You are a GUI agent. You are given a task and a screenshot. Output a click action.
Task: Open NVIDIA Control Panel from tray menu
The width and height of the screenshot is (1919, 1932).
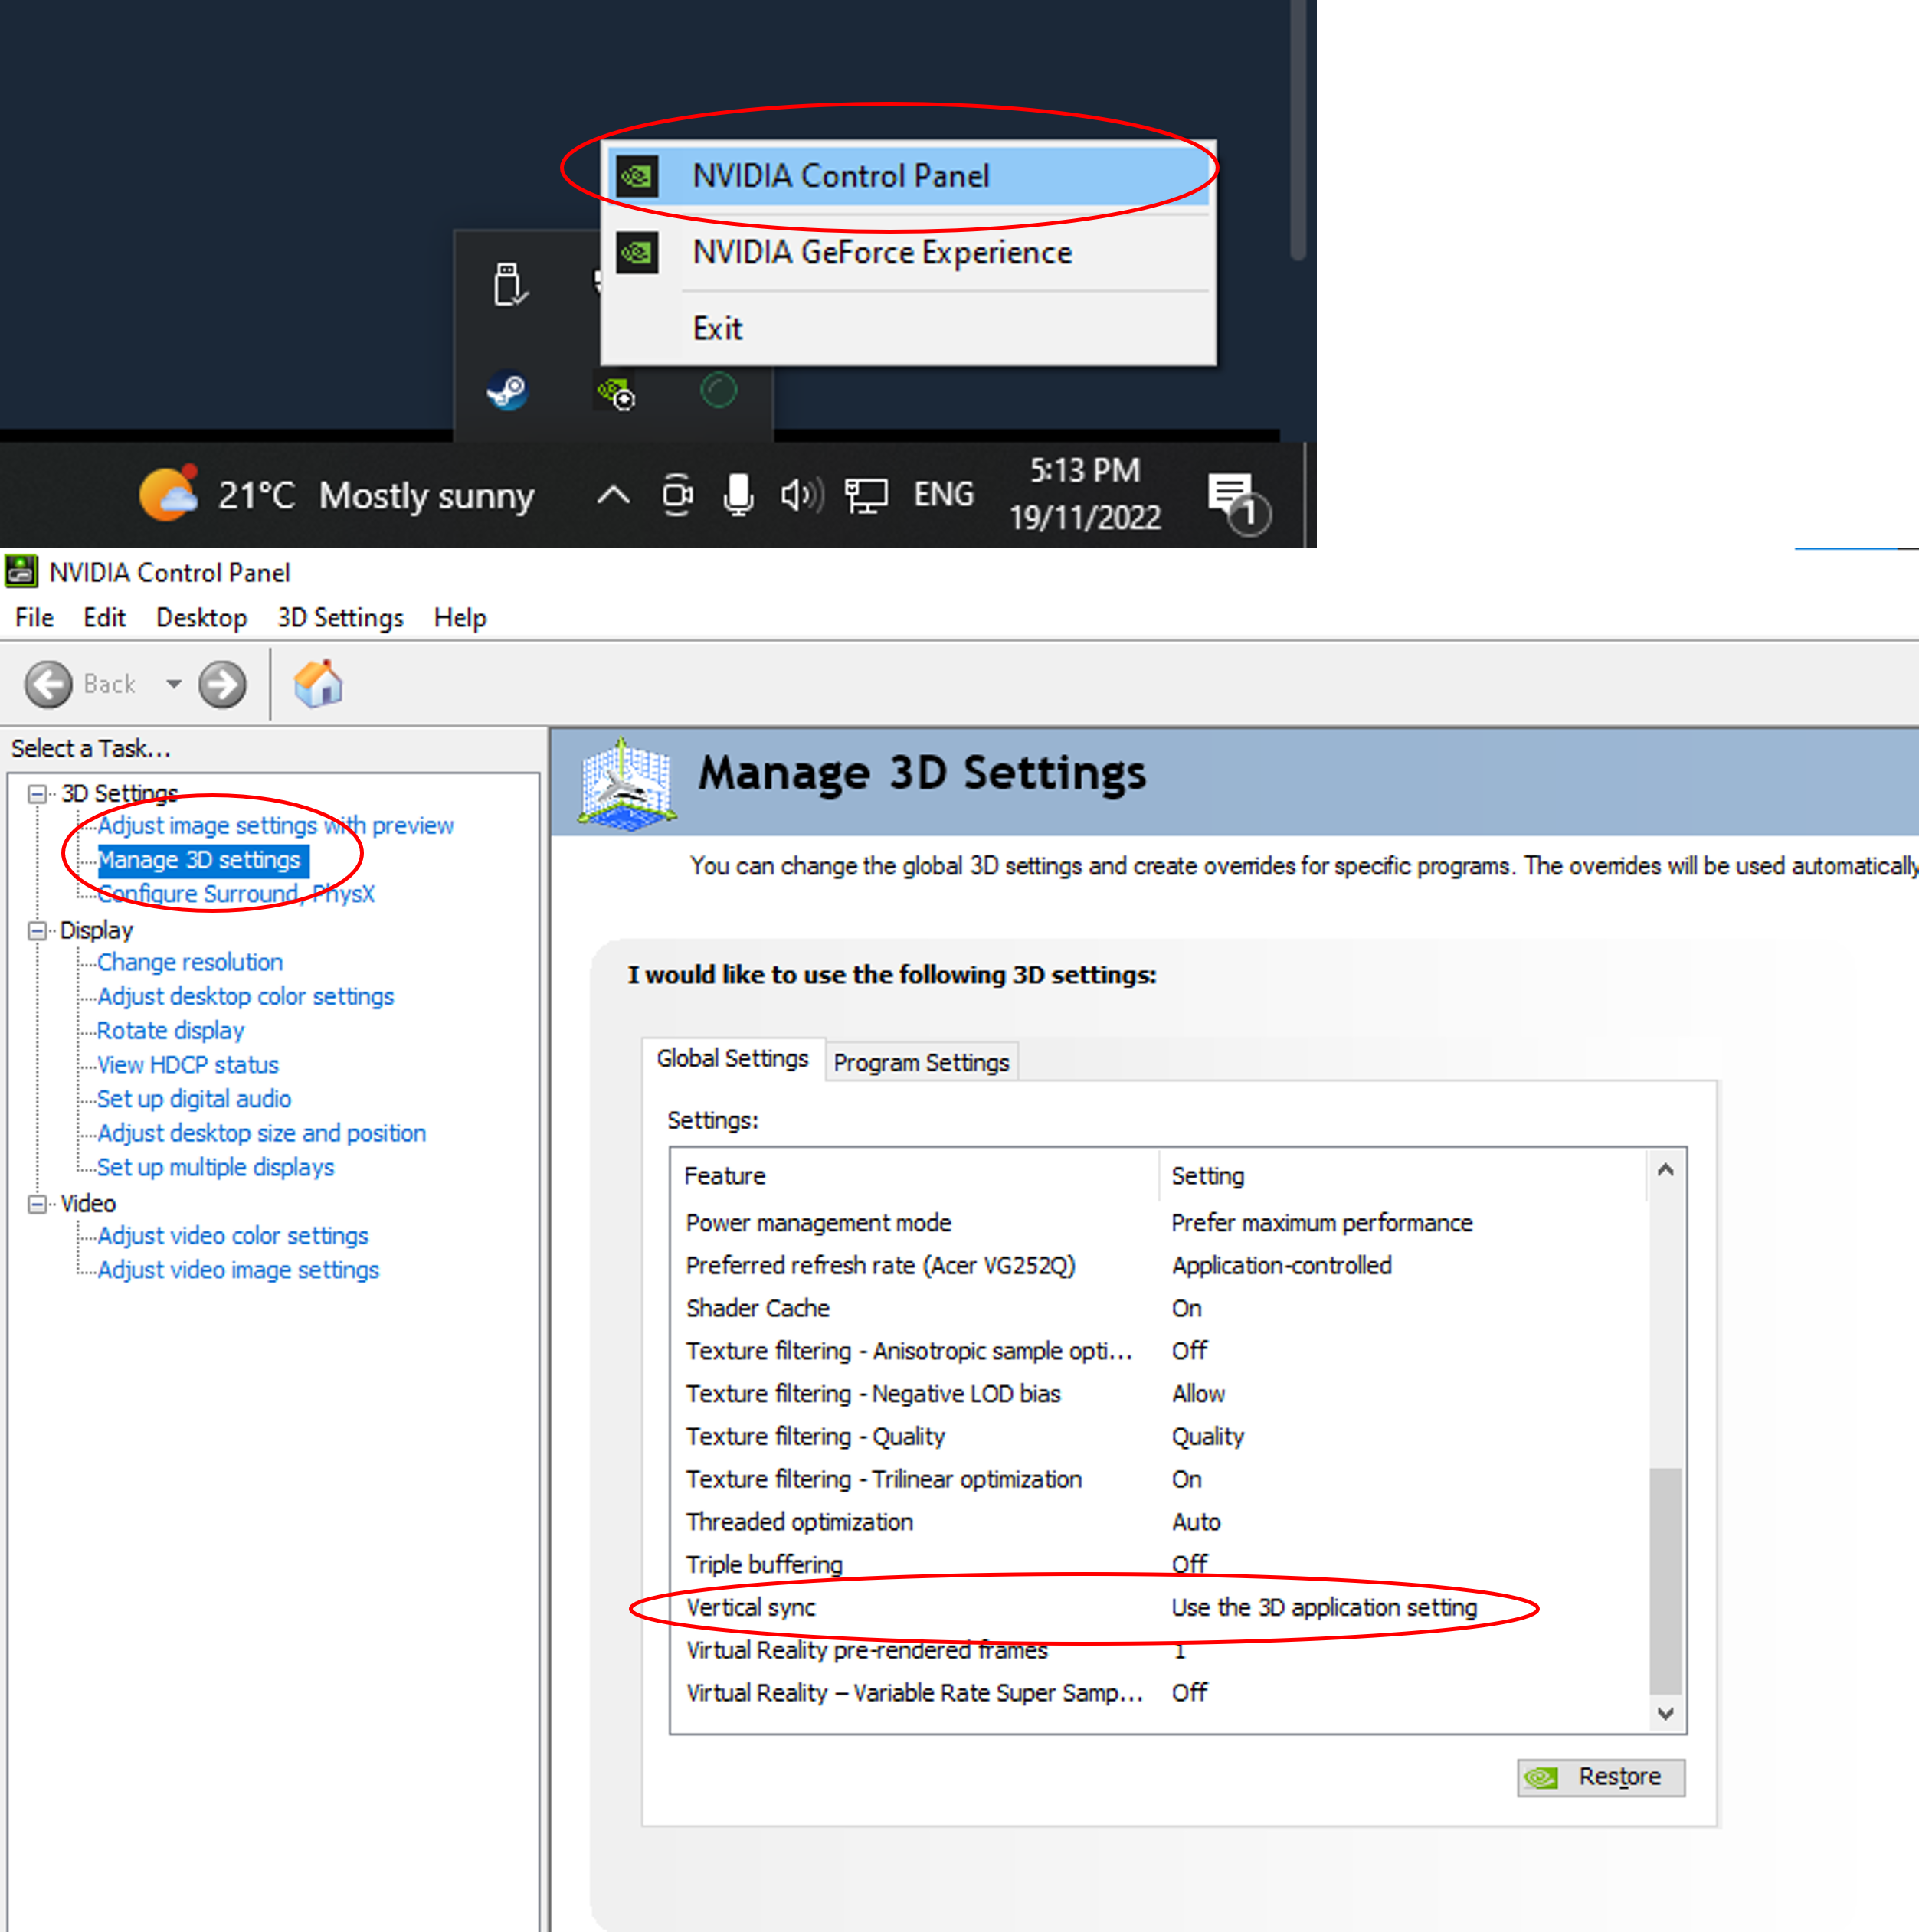point(909,177)
